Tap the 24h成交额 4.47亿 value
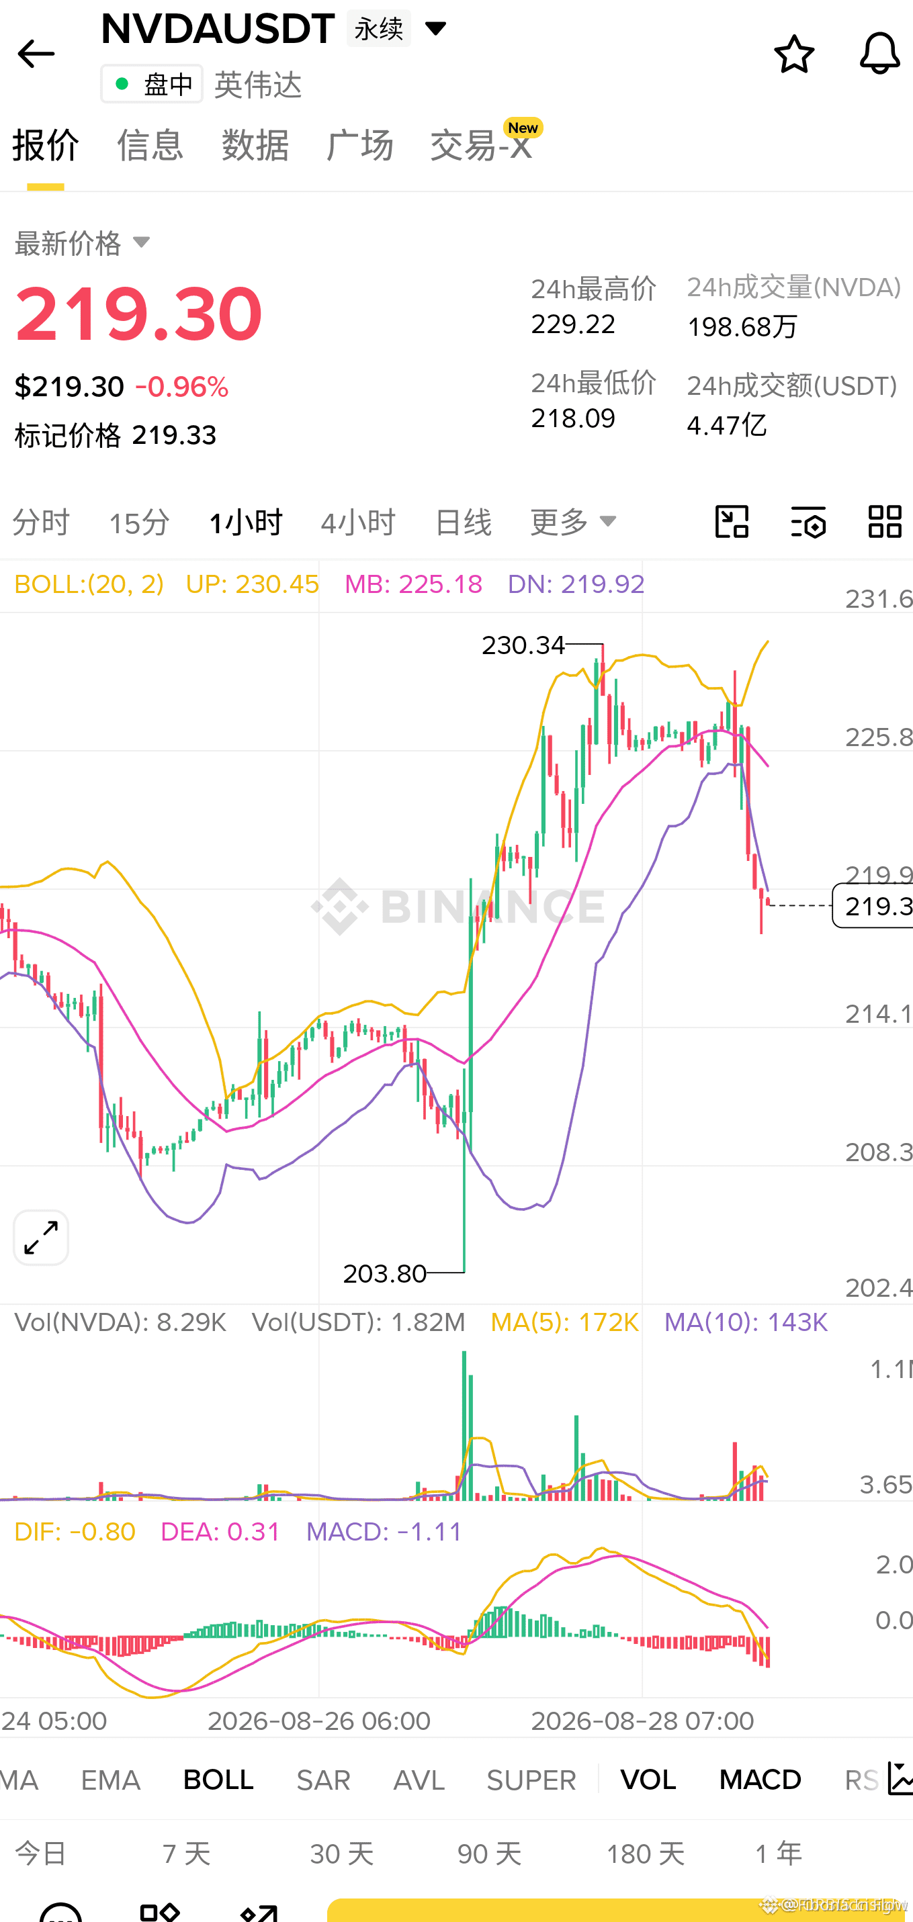Image resolution: width=913 pixels, height=1922 pixels. pyautogui.click(x=726, y=425)
